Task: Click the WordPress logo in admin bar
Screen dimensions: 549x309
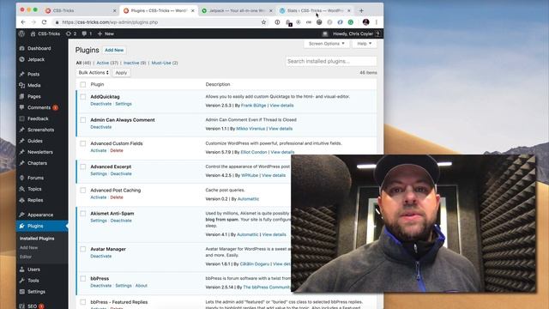Action: [x=21, y=33]
